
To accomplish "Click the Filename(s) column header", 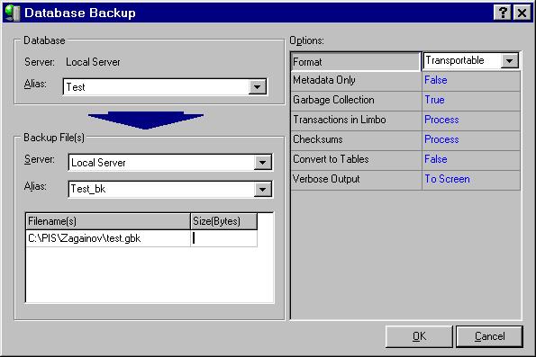I will tap(108, 221).
